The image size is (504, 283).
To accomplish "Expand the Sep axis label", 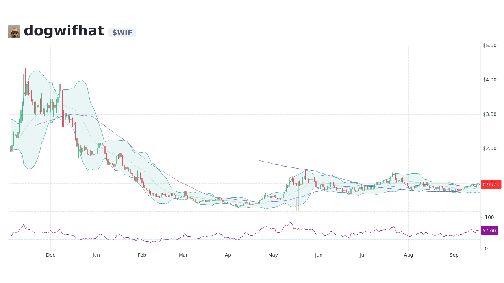I will [x=454, y=255].
